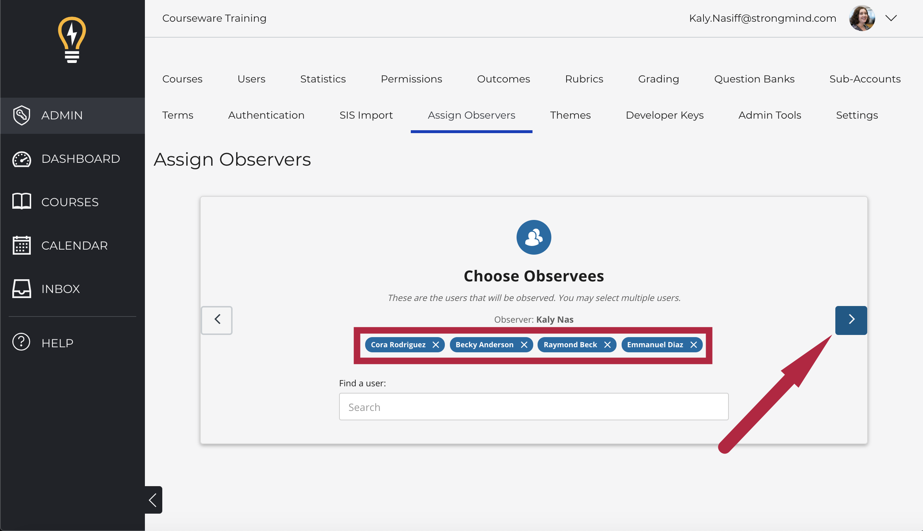This screenshot has height=531, width=923.
Task: Open the Rubrics tab
Action: 584,79
